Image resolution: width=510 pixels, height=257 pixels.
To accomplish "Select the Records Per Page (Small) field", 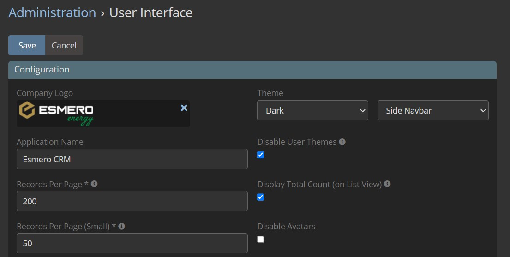I will coord(132,244).
